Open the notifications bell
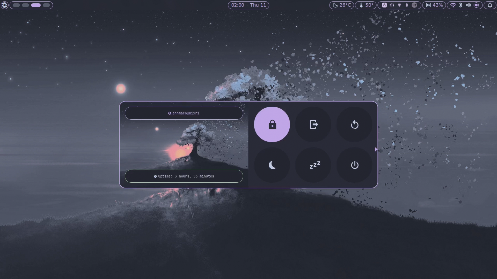This screenshot has height=279, width=497. 490,5
